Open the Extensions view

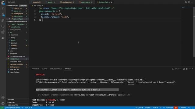coord(3,32)
